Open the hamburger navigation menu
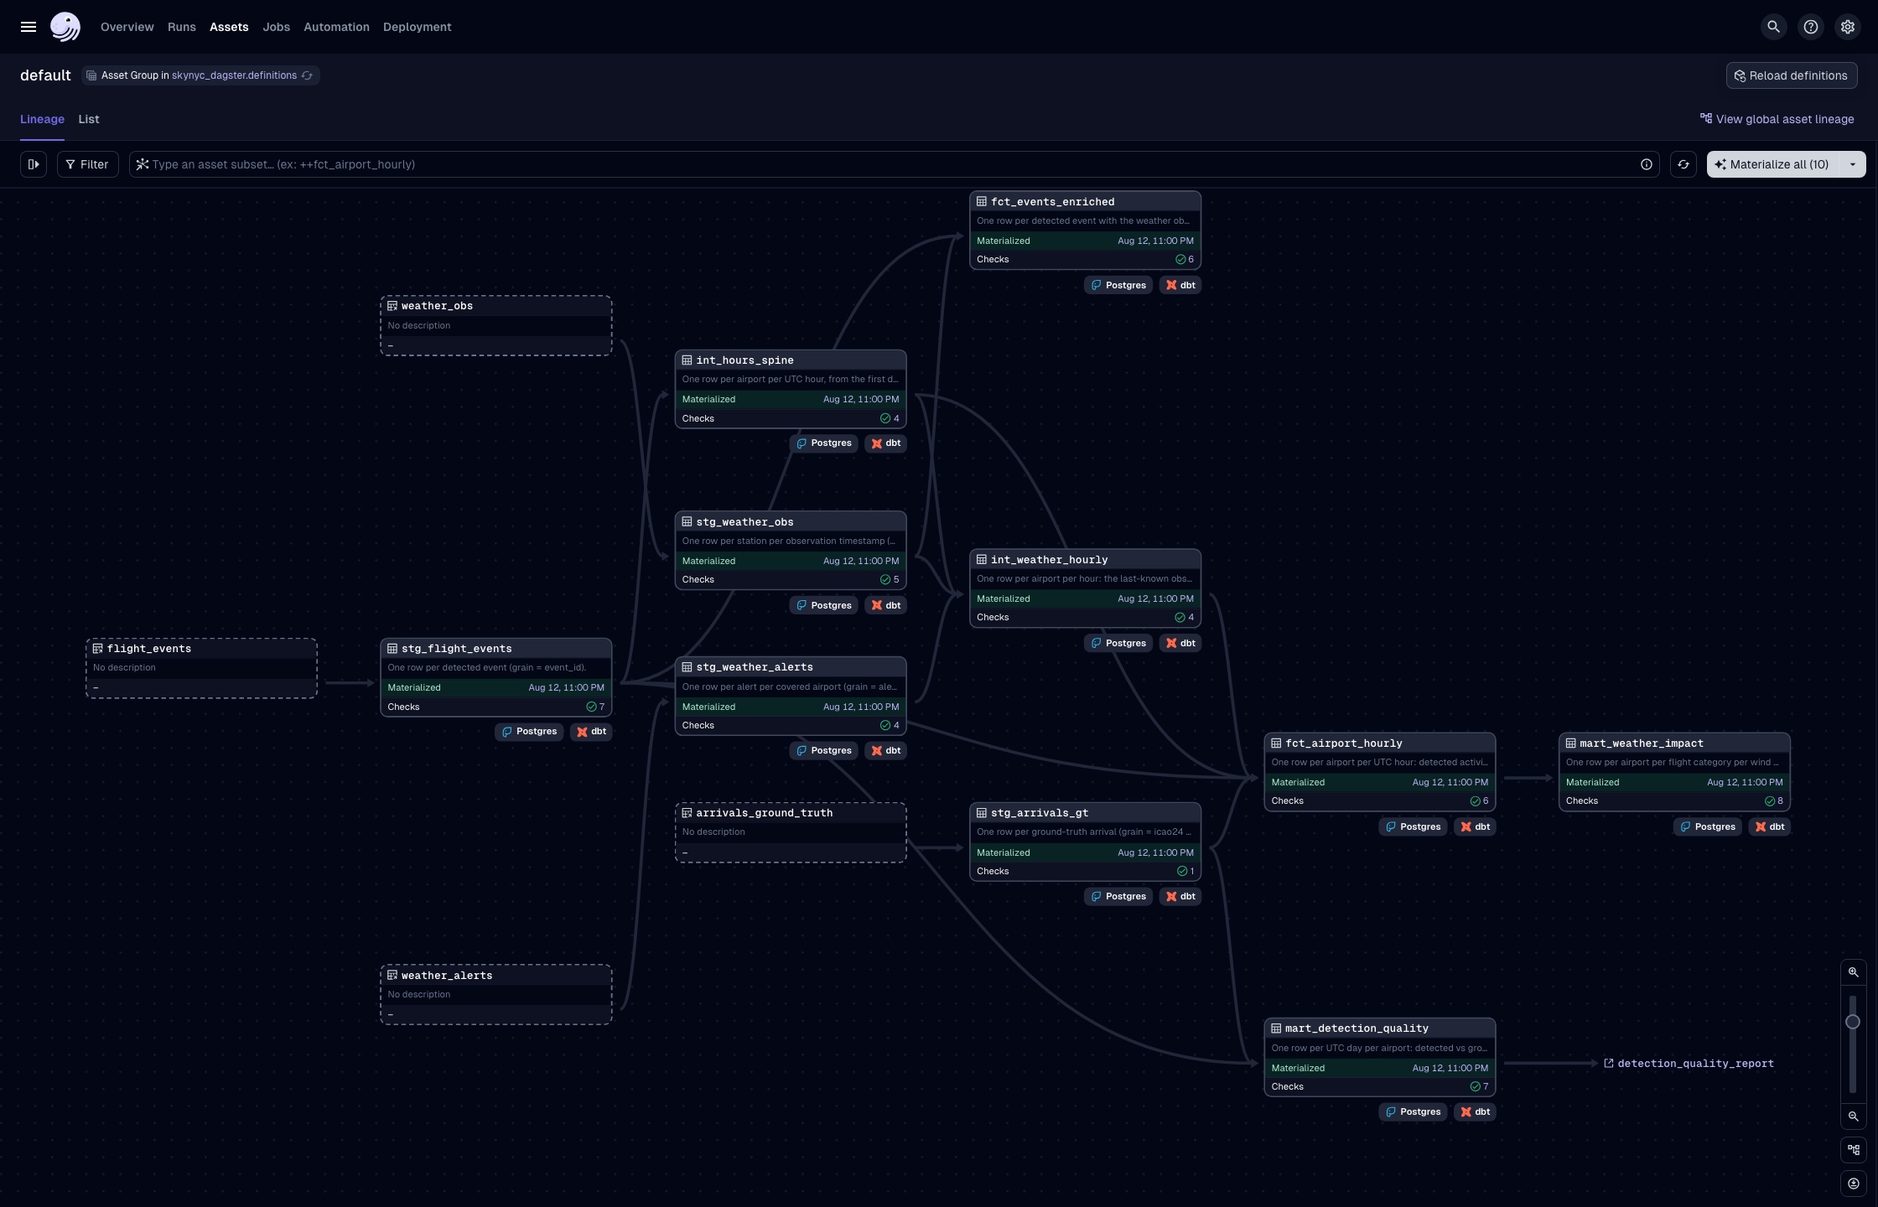Image resolution: width=1878 pixels, height=1207 pixels. pos(29,27)
